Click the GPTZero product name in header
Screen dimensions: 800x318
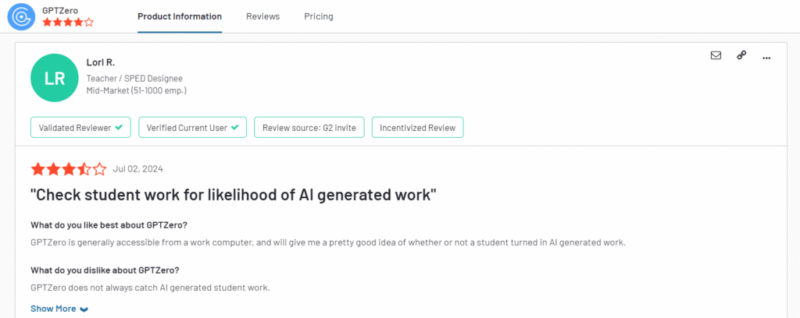coord(59,10)
